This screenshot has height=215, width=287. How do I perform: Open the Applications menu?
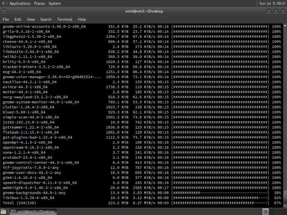(x=20, y=3)
